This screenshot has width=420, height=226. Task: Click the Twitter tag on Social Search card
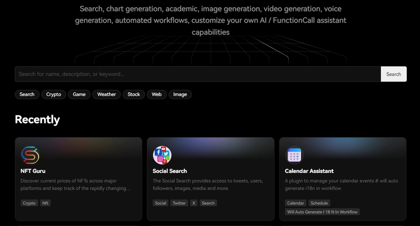click(x=179, y=203)
